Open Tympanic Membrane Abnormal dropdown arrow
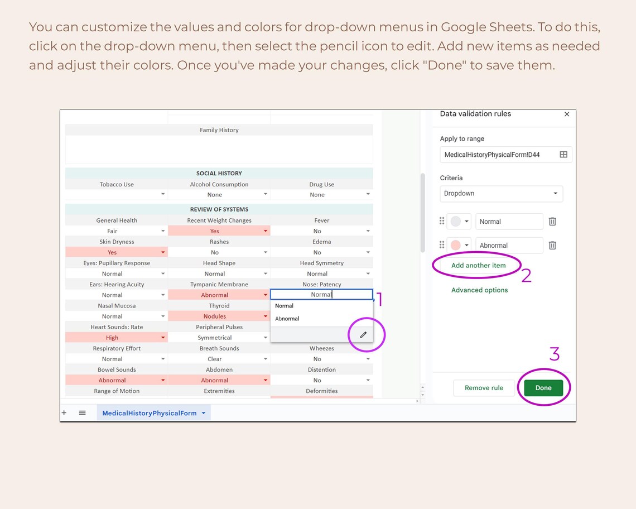The height and width of the screenshot is (509, 636). (x=266, y=295)
